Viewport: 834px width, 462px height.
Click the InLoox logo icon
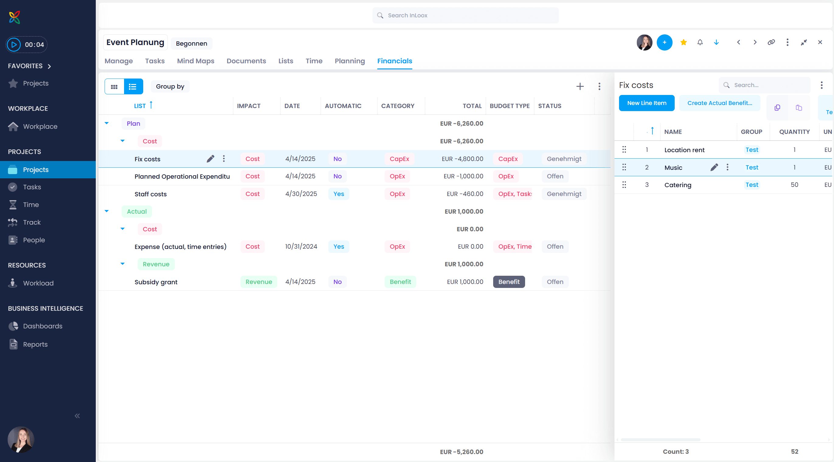tap(15, 17)
